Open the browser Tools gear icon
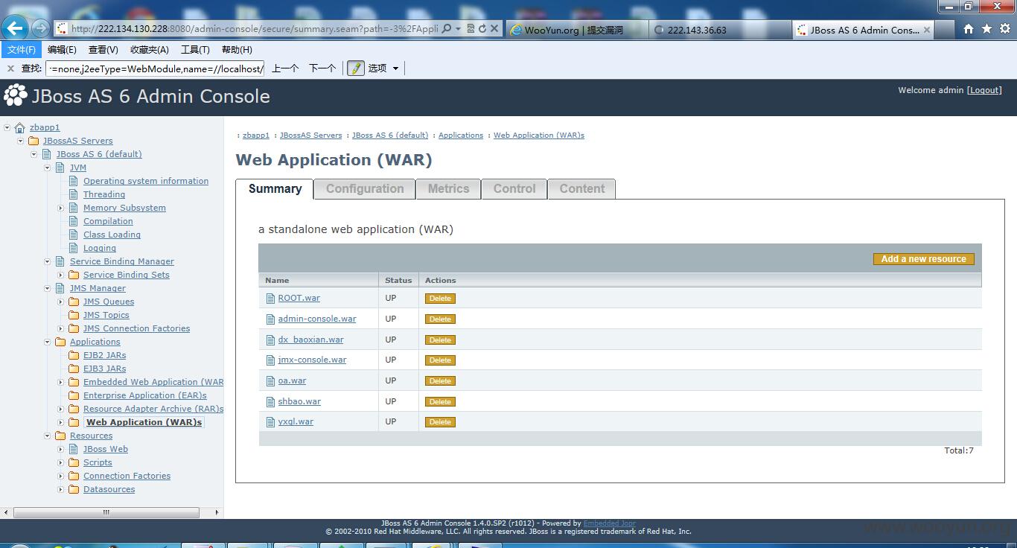This screenshot has width=1017, height=548. tap(1005, 29)
